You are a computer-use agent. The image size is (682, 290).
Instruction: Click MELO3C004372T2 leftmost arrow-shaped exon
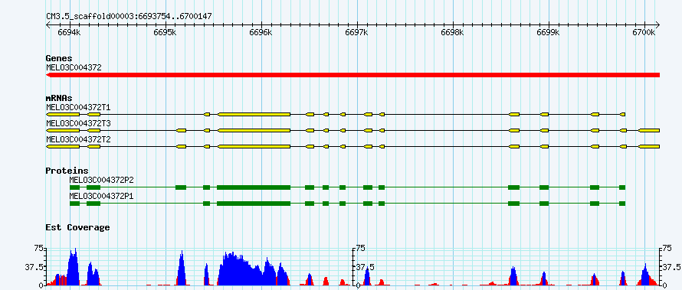pos(63,147)
